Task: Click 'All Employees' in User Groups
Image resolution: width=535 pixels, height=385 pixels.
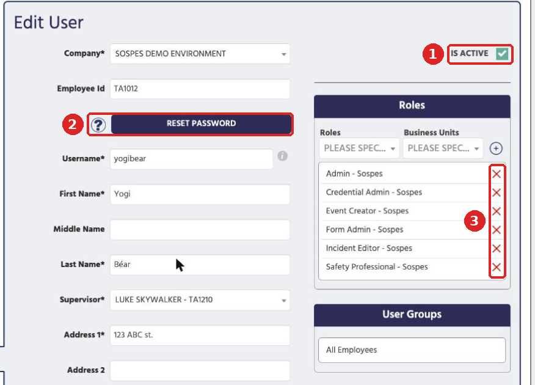Action: tap(351, 350)
